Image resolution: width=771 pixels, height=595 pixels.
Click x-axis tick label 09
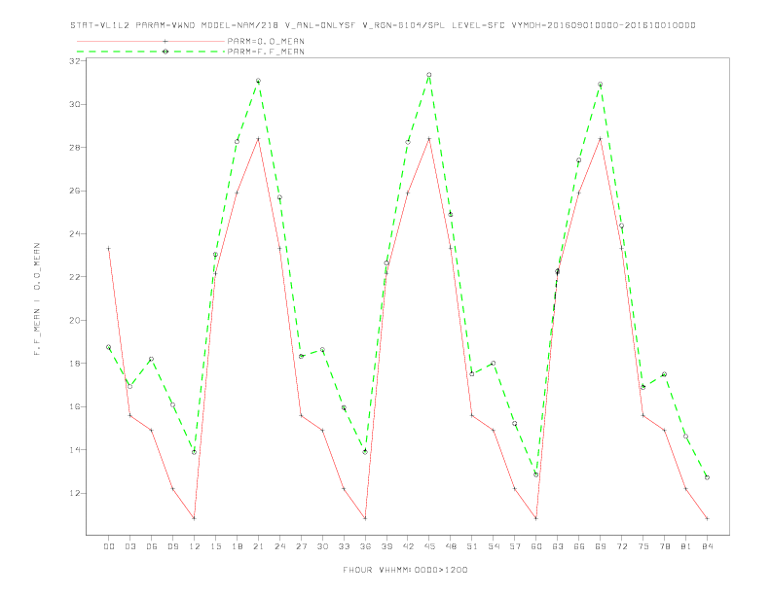coord(172,546)
